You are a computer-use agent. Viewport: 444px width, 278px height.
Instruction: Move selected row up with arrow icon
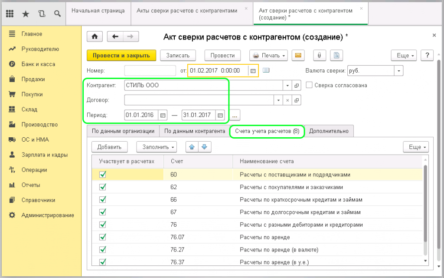pos(192,147)
